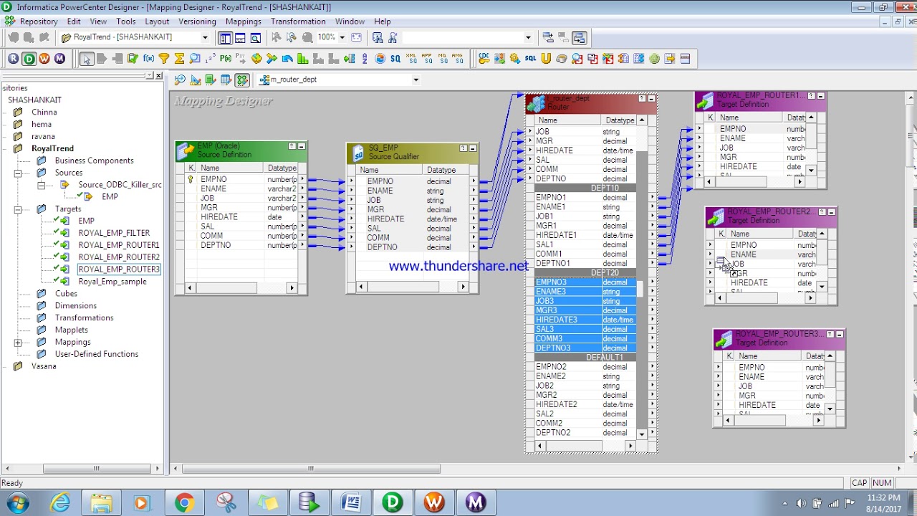Expand the Mappings tree node

[18, 343]
